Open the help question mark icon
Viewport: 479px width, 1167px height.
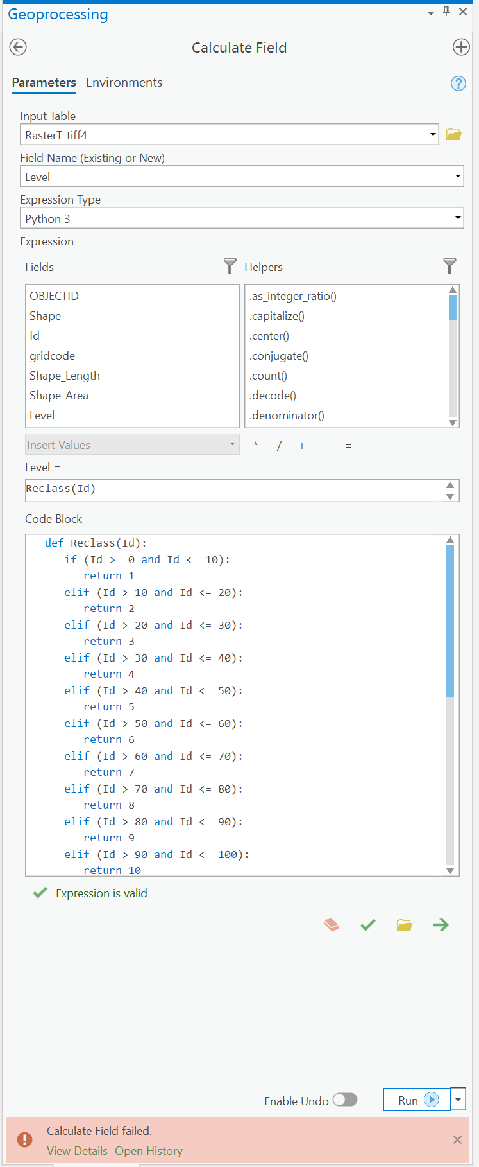pyautogui.click(x=458, y=83)
